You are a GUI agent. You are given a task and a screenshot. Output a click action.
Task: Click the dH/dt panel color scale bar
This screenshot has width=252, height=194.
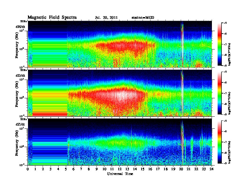[x=219, y=44]
